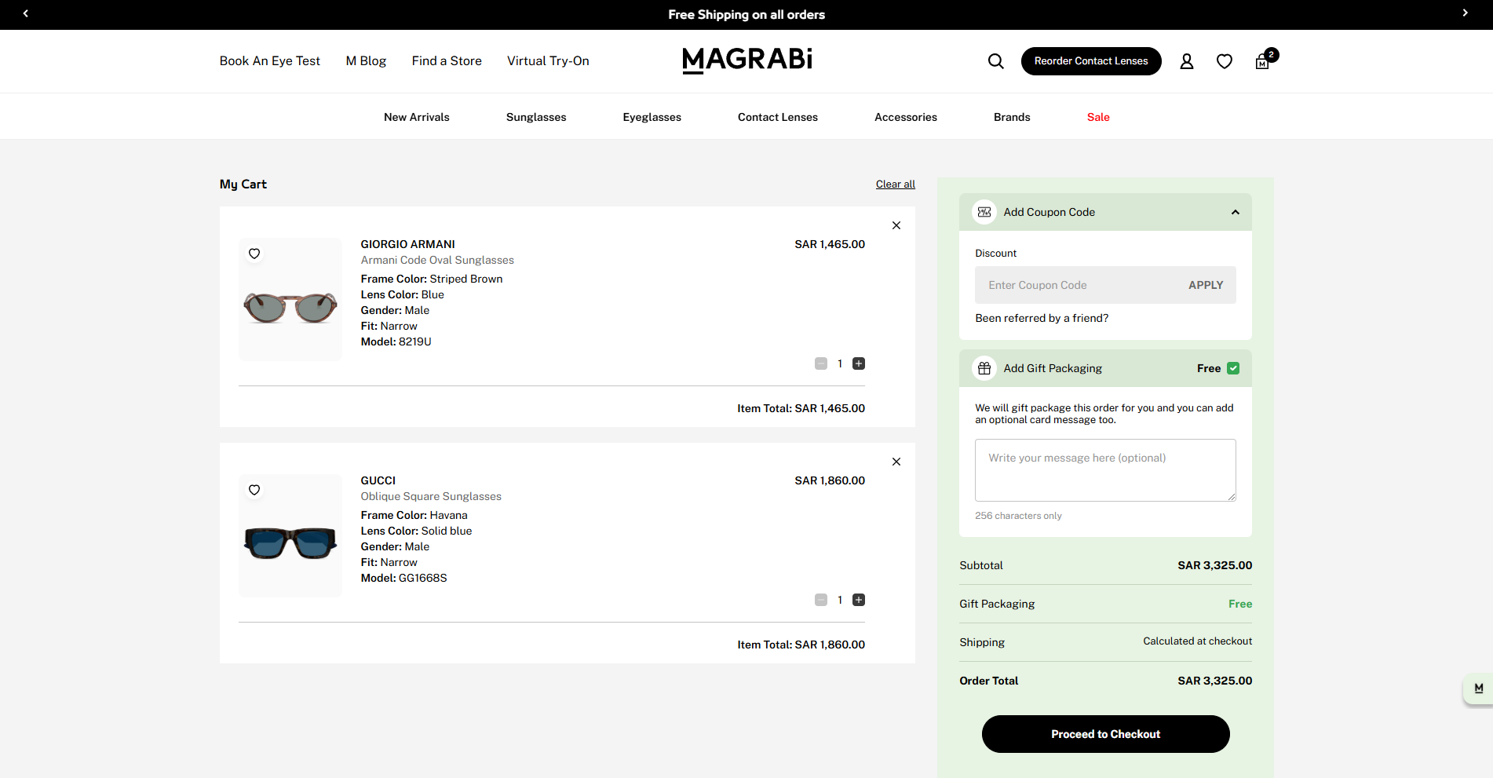The width and height of the screenshot is (1493, 778).
Task: Uncheck the free Gift Packaging checkbox
Action: (1233, 368)
